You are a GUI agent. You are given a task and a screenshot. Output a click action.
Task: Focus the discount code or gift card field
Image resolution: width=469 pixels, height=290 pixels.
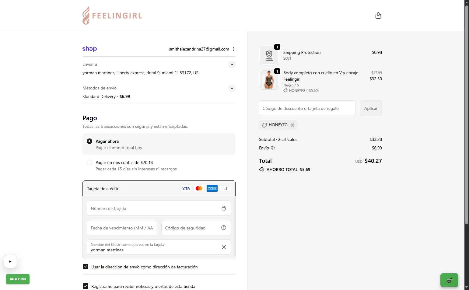click(x=307, y=108)
